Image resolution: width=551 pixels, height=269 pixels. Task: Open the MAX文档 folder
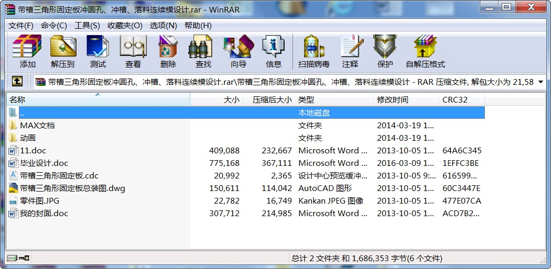37,125
